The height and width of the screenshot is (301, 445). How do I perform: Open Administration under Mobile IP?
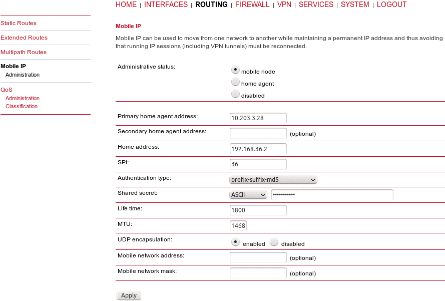23,75
